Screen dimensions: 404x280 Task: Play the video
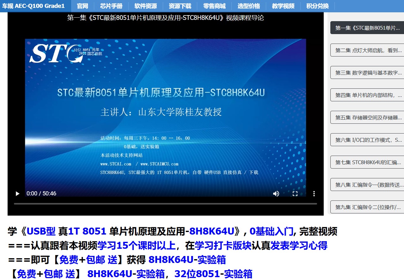coord(18,194)
